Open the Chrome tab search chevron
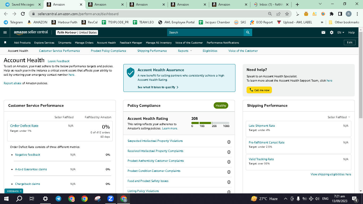 pos(320,4)
